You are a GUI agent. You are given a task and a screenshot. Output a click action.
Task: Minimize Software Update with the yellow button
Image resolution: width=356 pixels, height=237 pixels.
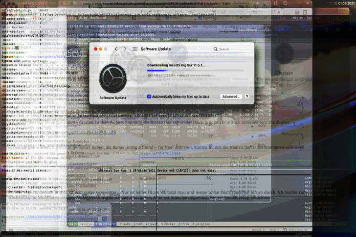click(101, 49)
